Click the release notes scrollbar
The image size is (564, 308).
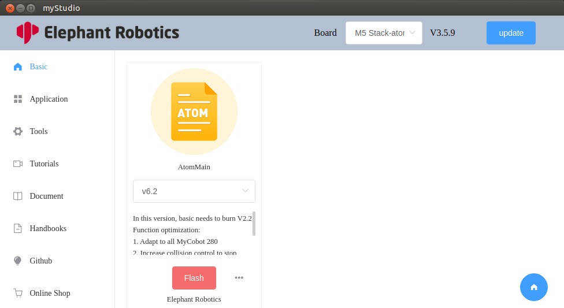pyautogui.click(x=254, y=224)
